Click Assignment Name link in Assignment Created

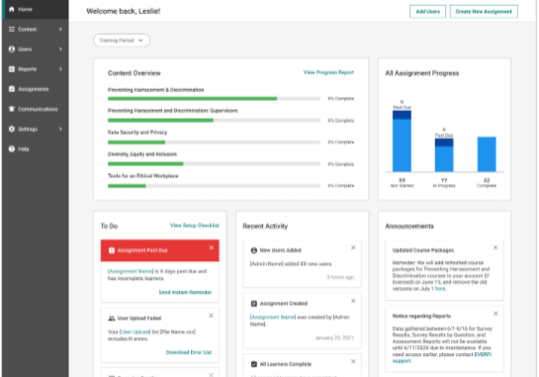tap(273, 317)
